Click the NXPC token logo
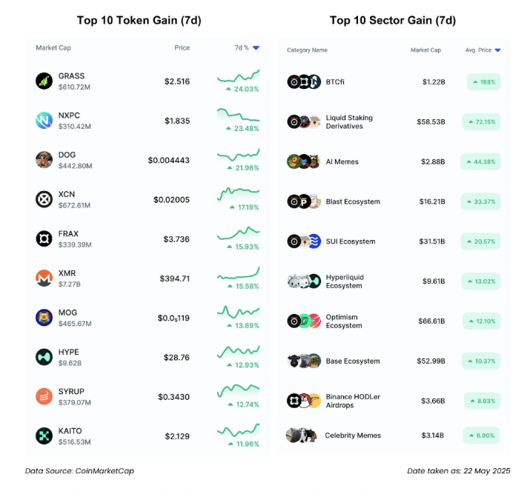 pyautogui.click(x=44, y=121)
